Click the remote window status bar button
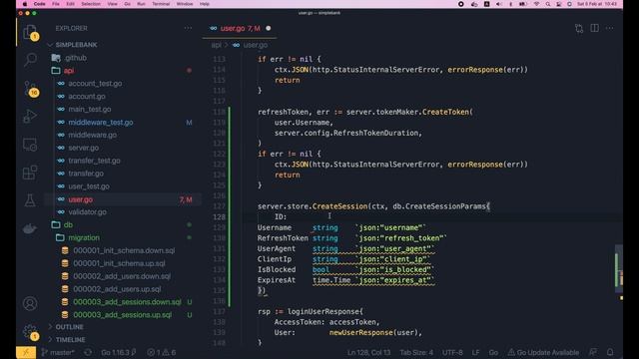Screen dimensions: 639x359 coord(26,352)
